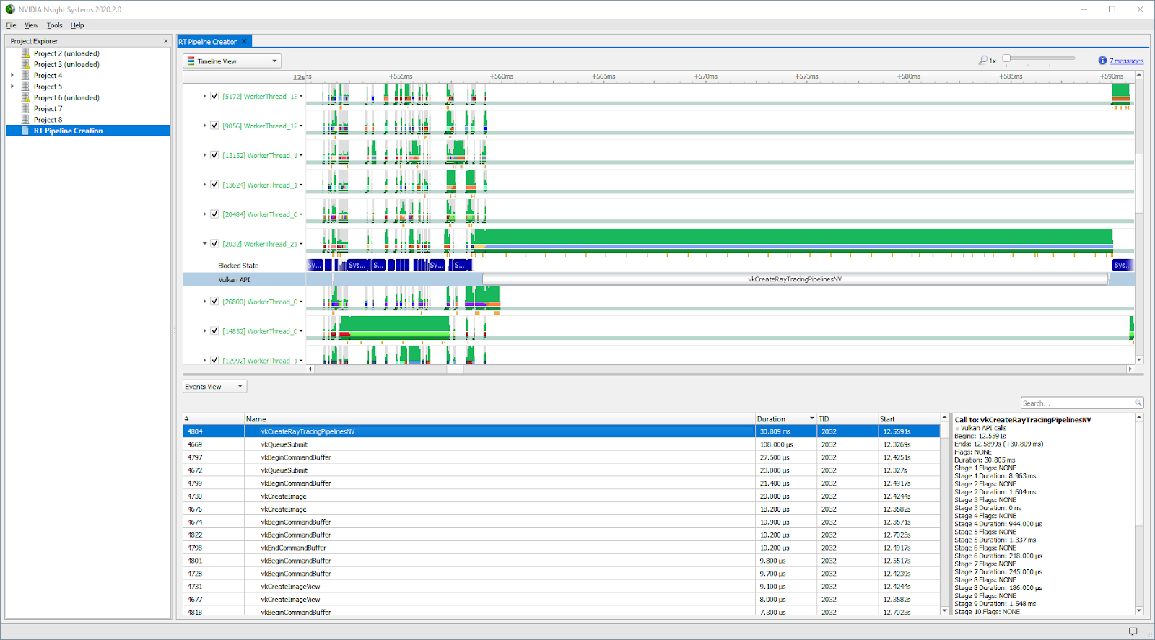
Task: Select the Blocked State timeline row label
Action: (238, 266)
